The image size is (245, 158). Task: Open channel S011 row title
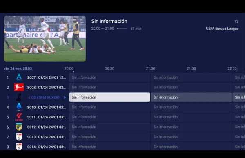click(x=47, y=117)
